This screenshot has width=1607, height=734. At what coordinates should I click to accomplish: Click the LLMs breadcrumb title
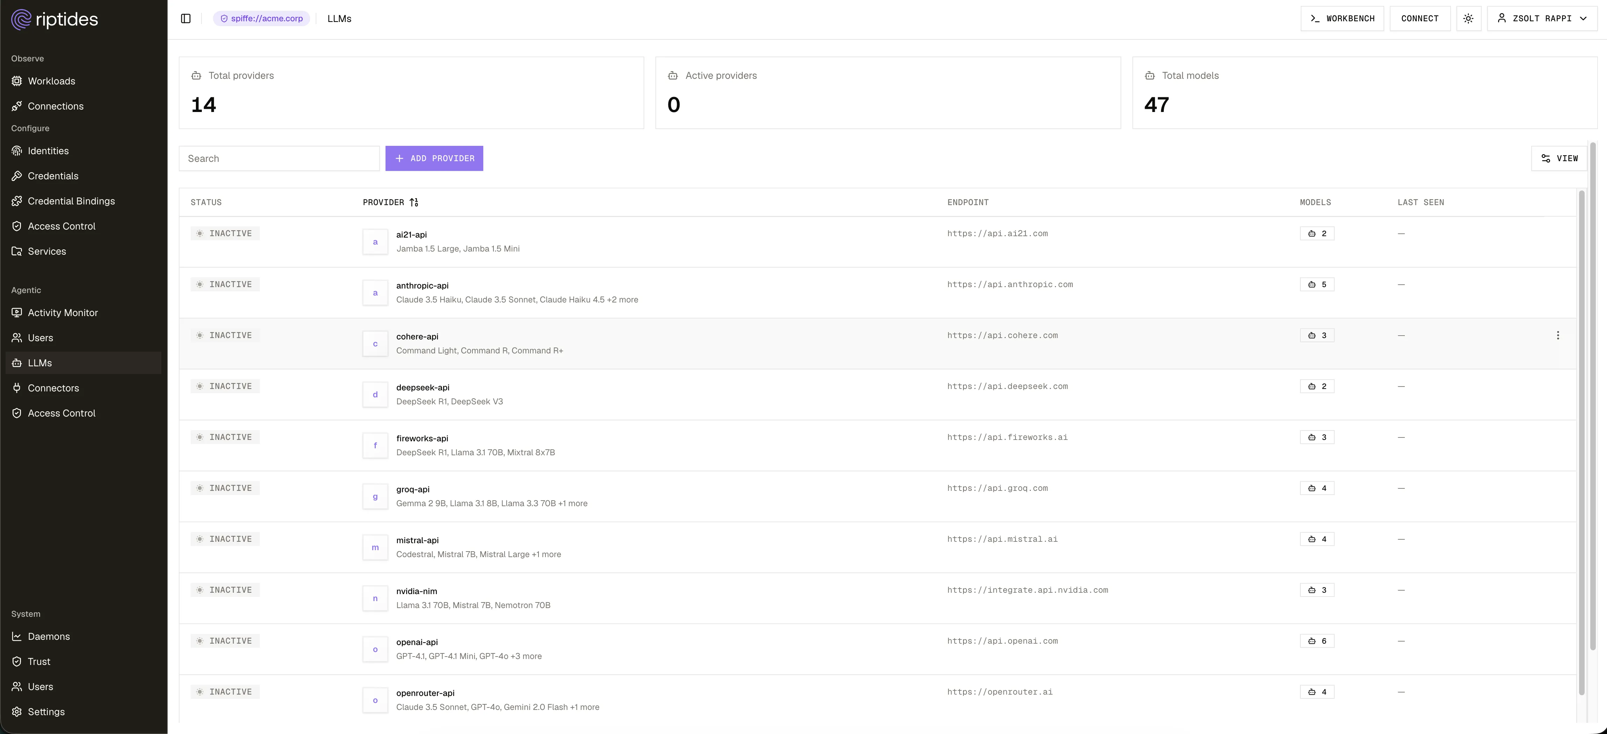point(339,19)
